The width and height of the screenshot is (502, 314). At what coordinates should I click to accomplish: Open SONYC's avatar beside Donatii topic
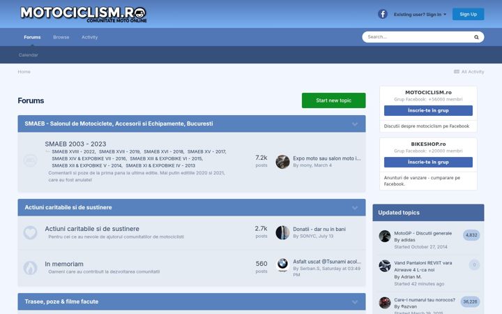click(282, 232)
